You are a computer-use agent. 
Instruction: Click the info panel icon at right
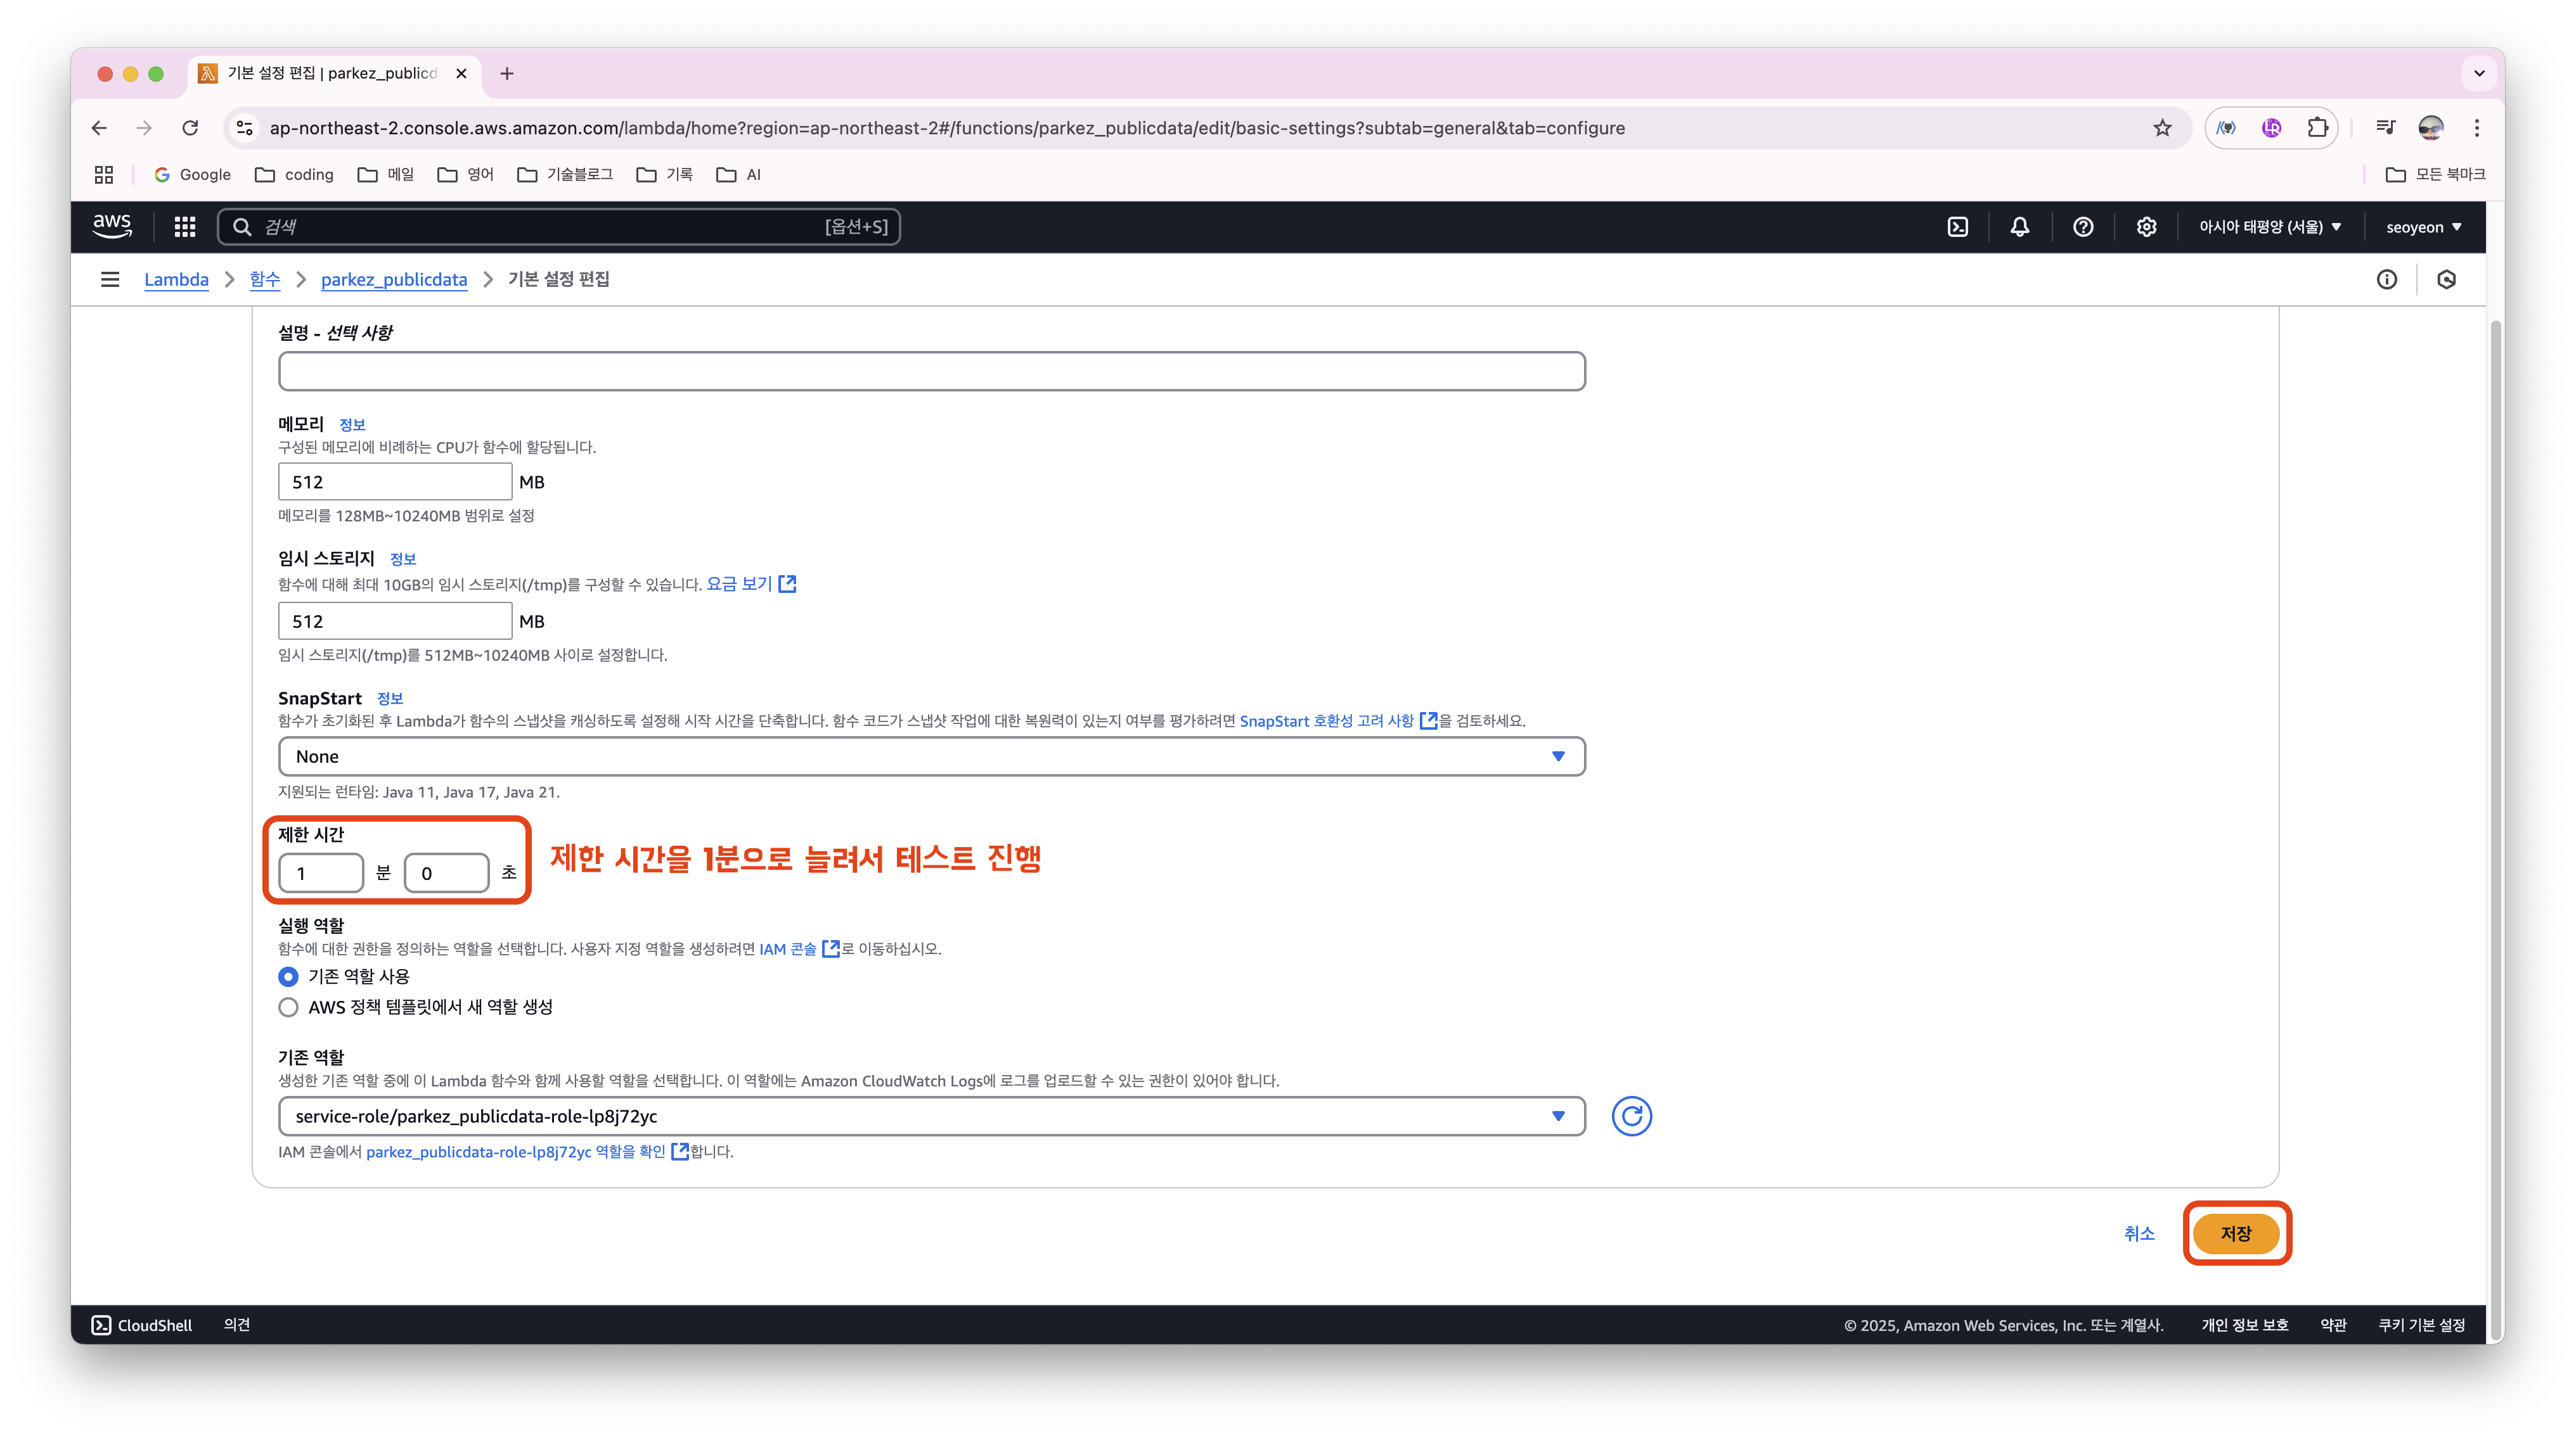point(2387,280)
